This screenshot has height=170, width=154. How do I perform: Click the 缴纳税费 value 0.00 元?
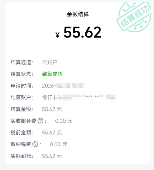coord(58,144)
